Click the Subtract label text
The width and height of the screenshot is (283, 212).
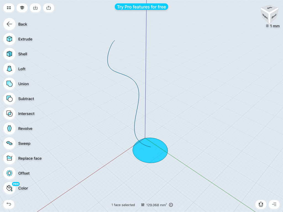(x=26, y=99)
